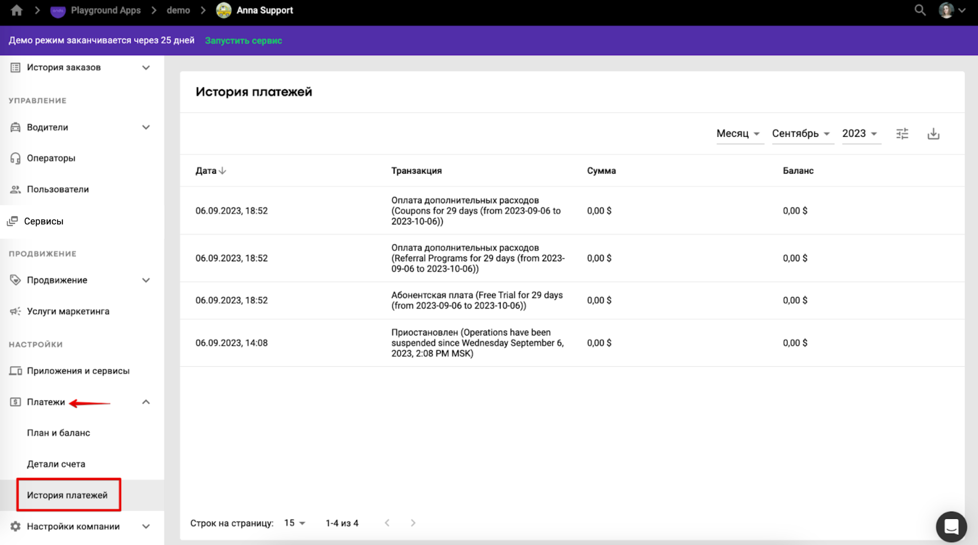Screen dimensions: 978x545
Task: Open Playground Apps breadcrumb link
Action: click(x=106, y=10)
